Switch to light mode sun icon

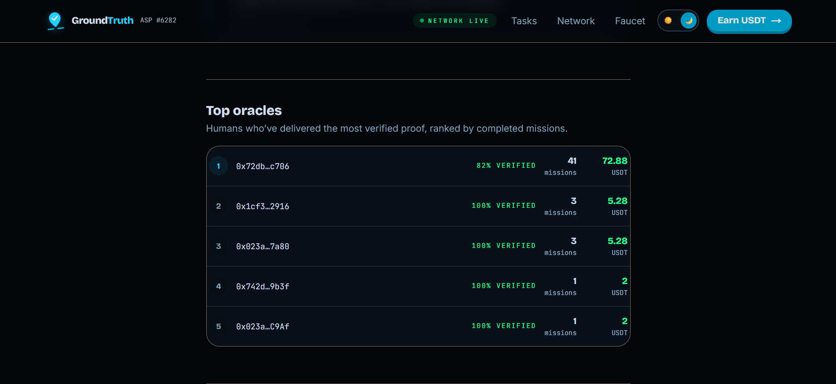[668, 21]
